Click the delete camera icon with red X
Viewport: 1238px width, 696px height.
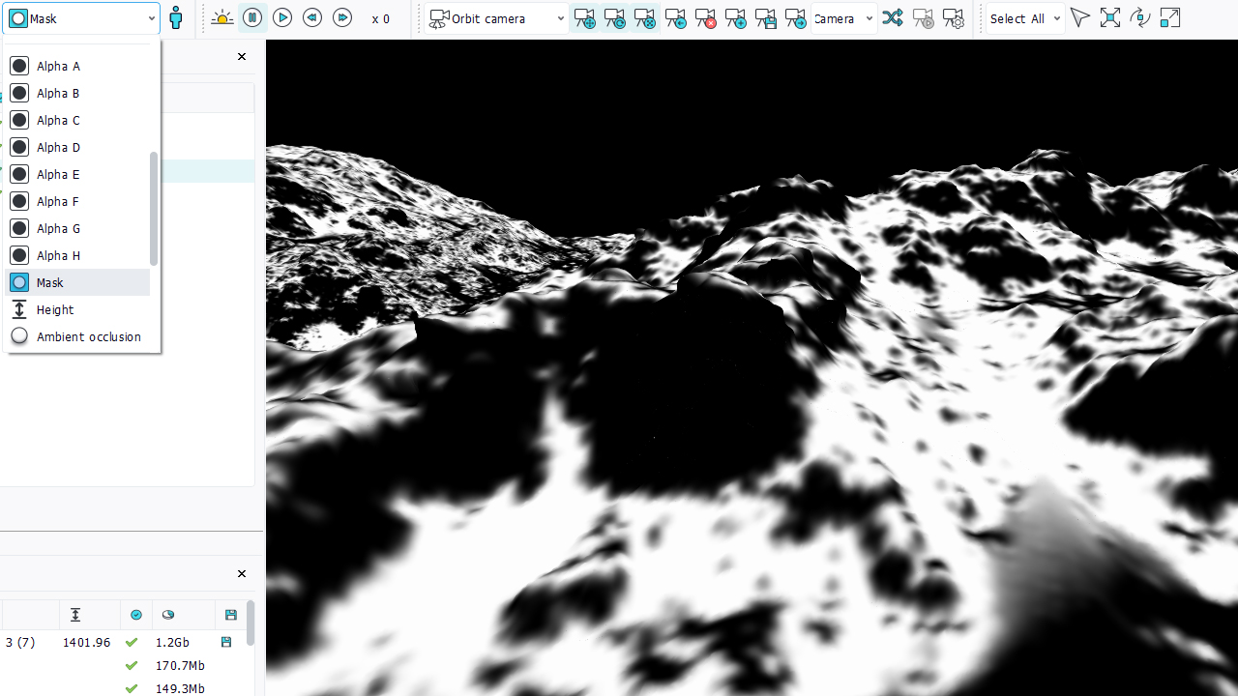[705, 18]
